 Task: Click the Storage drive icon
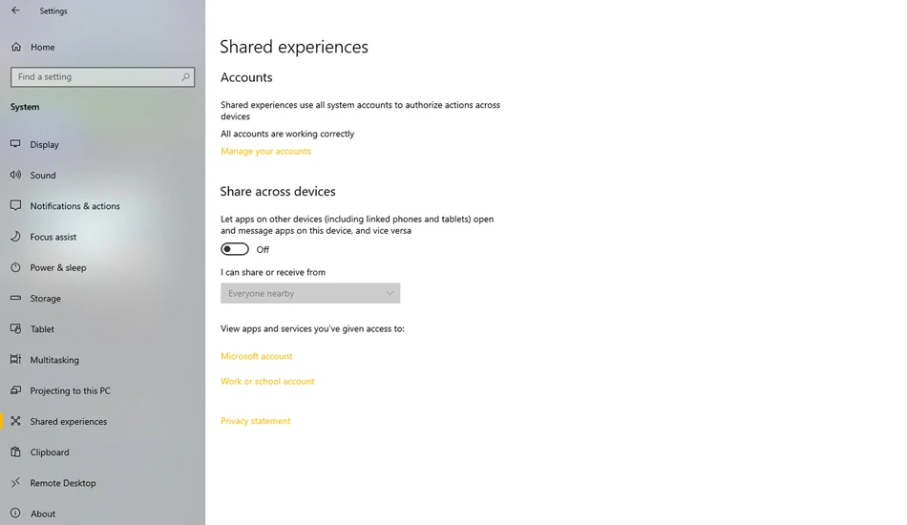(x=15, y=298)
